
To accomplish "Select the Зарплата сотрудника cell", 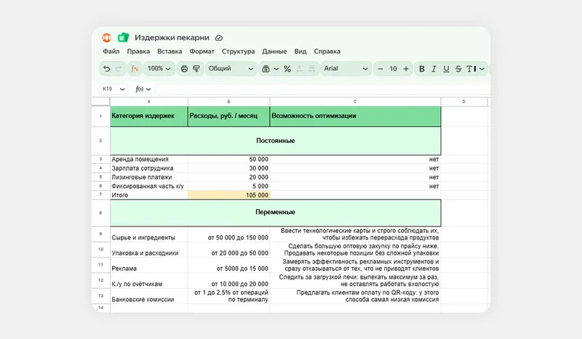I will pyautogui.click(x=149, y=168).
